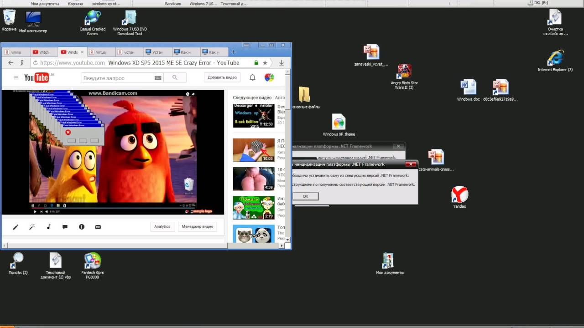This screenshot has height=328, width=584.
Task: Open browser downloads arrow icon
Action: click(x=282, y=63)
